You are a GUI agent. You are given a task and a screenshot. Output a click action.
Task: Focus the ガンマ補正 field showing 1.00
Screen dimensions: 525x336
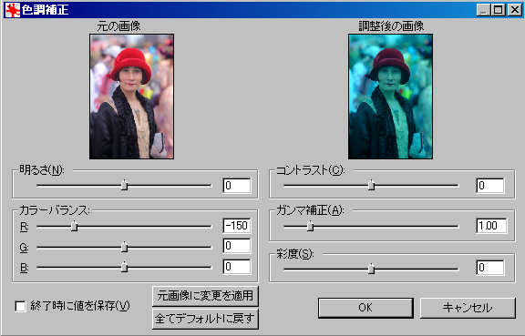click(491, 226)
